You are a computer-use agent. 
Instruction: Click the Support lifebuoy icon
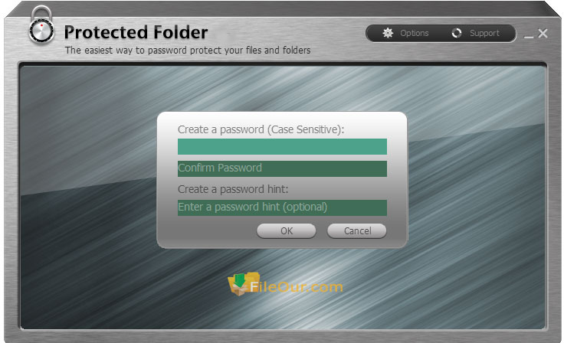pyautogui.click(x=457, y=33)
